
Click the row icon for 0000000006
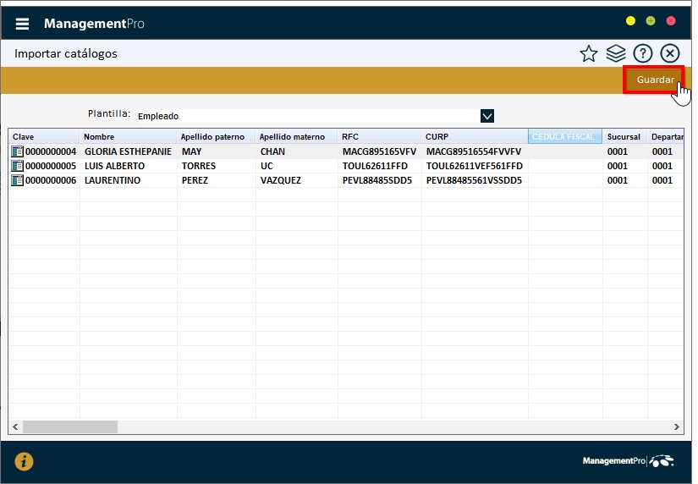(18, 180)
